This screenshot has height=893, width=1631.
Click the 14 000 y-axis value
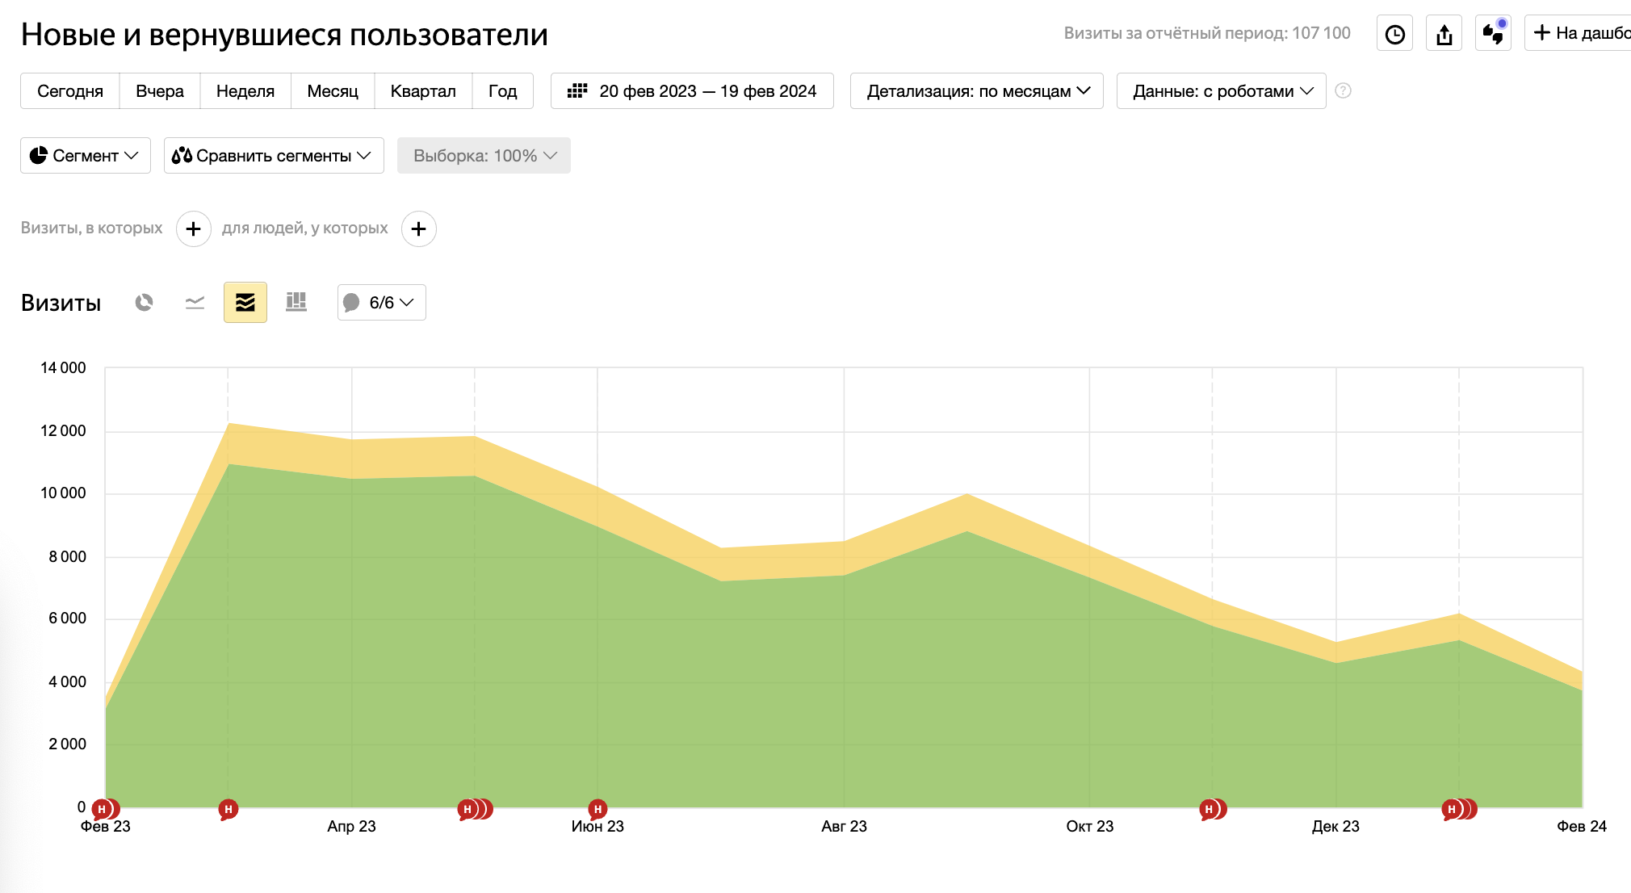coord(63,368)
